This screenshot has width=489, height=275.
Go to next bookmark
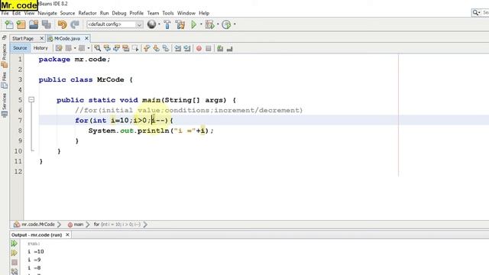coord(156,48)
